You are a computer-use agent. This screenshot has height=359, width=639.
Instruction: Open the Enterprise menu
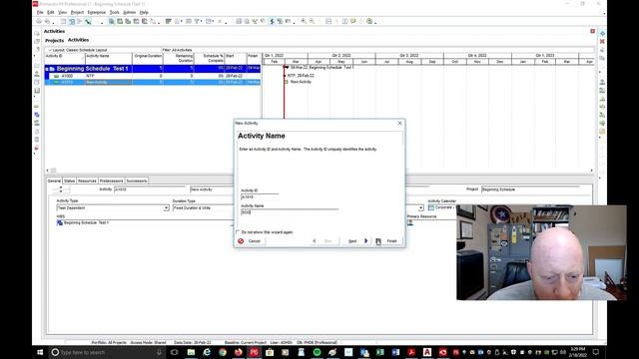coord(97,12)
